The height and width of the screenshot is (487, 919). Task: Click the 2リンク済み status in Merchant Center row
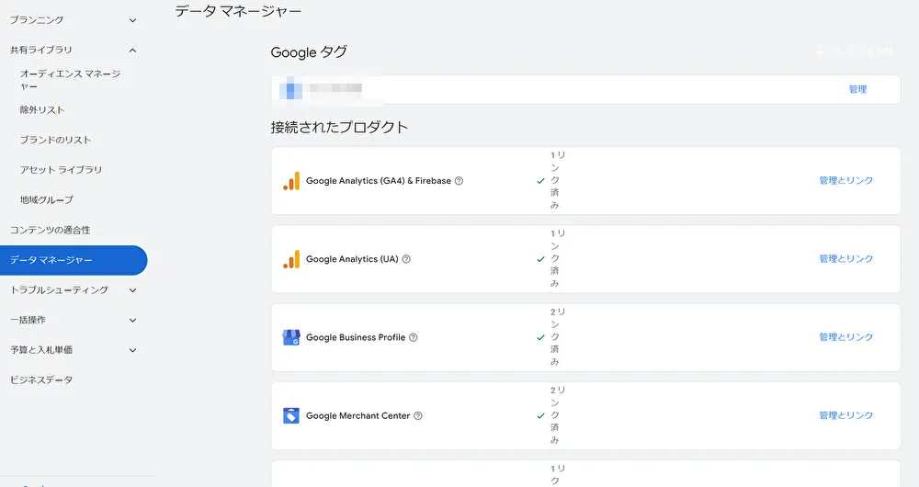pyautogui.click(x=558, y=415)
